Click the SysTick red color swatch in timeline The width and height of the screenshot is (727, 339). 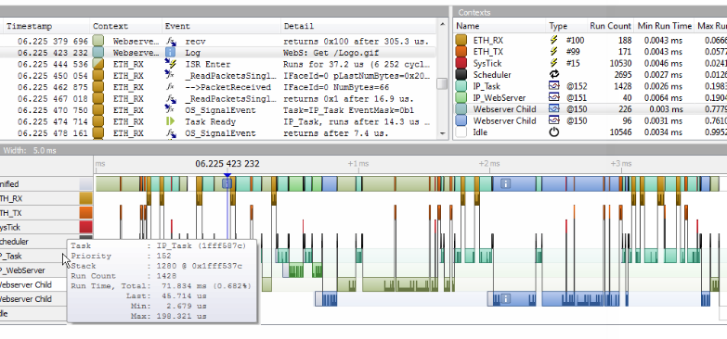click(85, 227)
